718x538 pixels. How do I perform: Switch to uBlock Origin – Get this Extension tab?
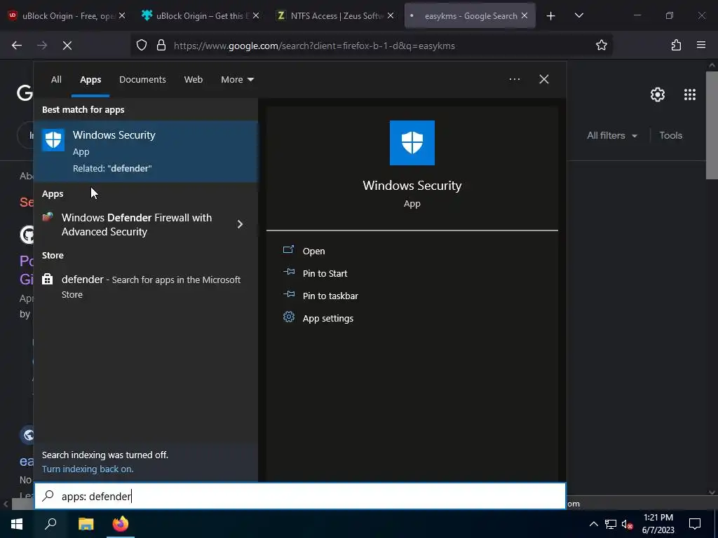201,15
